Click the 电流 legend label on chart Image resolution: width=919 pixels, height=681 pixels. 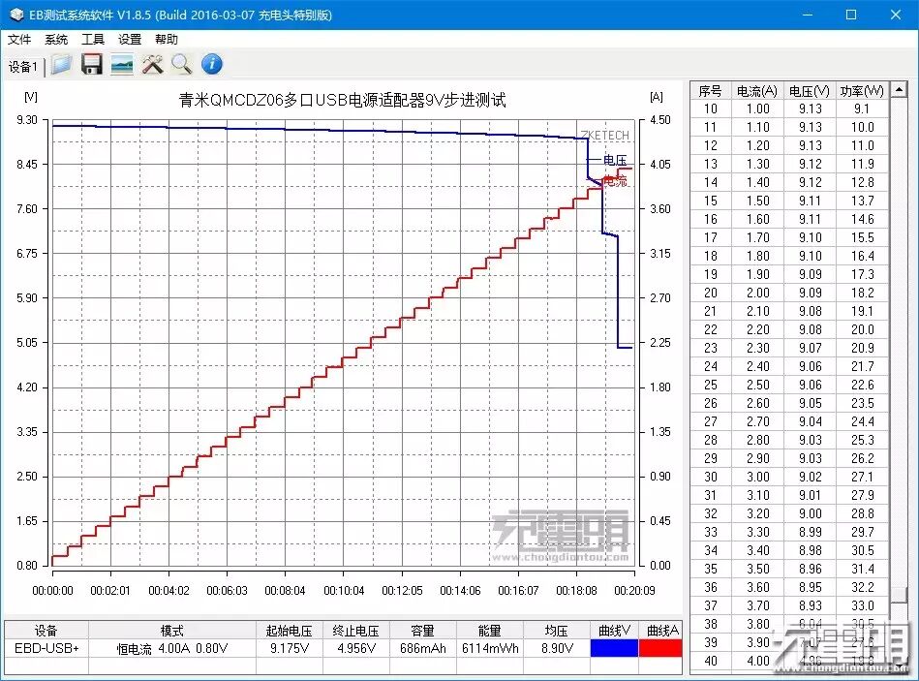pyautogui.click(x=615, y=181)
